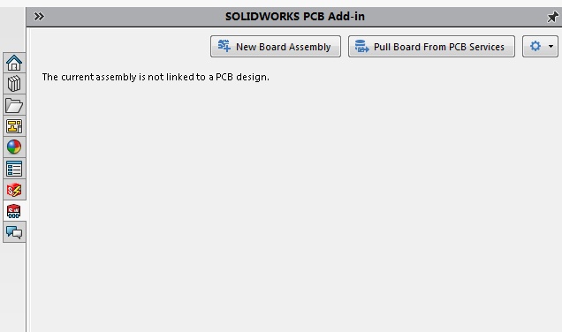Open the View Palette tab

coord(14,126)
